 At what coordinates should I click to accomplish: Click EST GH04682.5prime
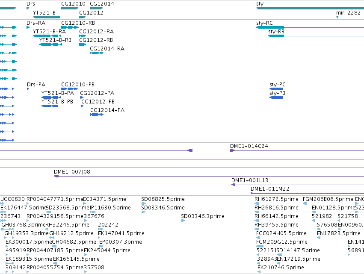click(74, 242)
